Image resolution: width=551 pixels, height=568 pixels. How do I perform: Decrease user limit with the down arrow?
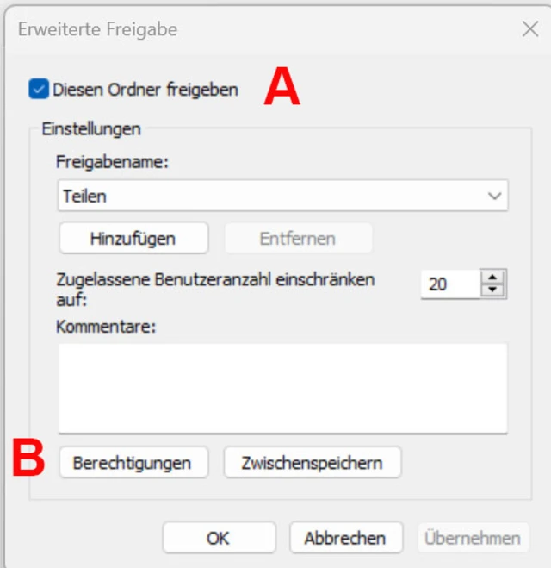[492, 290]
